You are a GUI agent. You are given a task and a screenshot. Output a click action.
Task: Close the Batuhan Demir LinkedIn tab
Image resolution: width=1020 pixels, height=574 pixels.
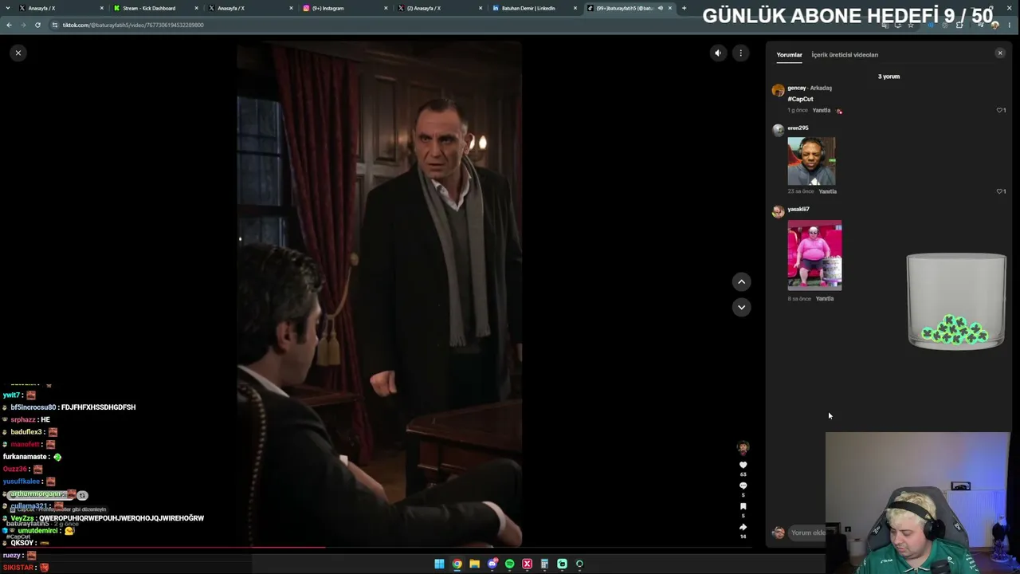pos(575,8)
